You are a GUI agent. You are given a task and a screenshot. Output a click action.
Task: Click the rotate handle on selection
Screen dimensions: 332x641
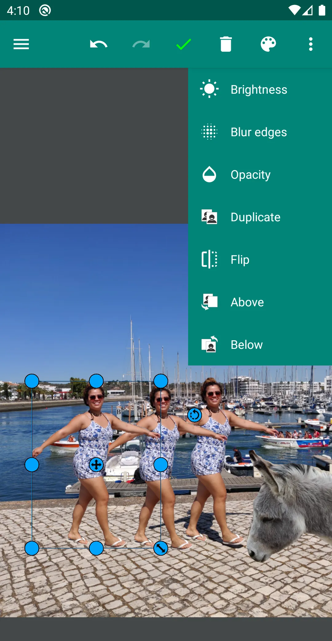click(x=195, y=415)
